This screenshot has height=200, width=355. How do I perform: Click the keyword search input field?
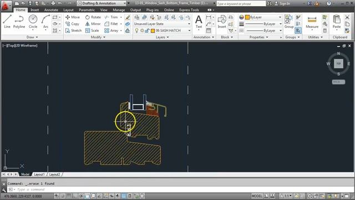coord(241,4)
